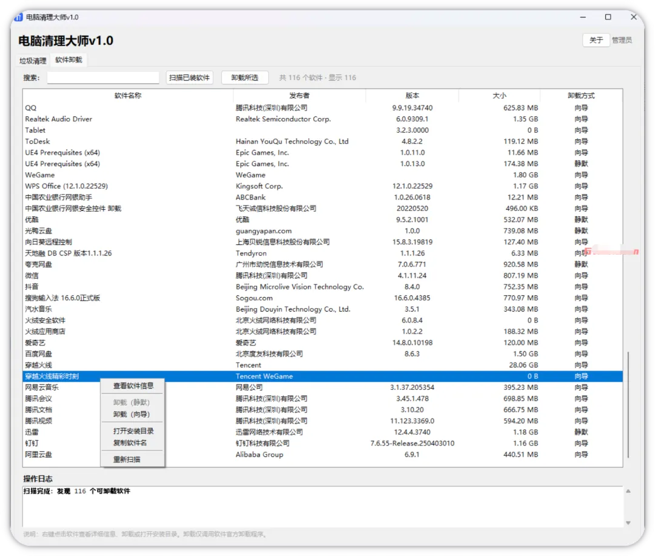
Task: Select the QQ row
Action: pos(323,108)
